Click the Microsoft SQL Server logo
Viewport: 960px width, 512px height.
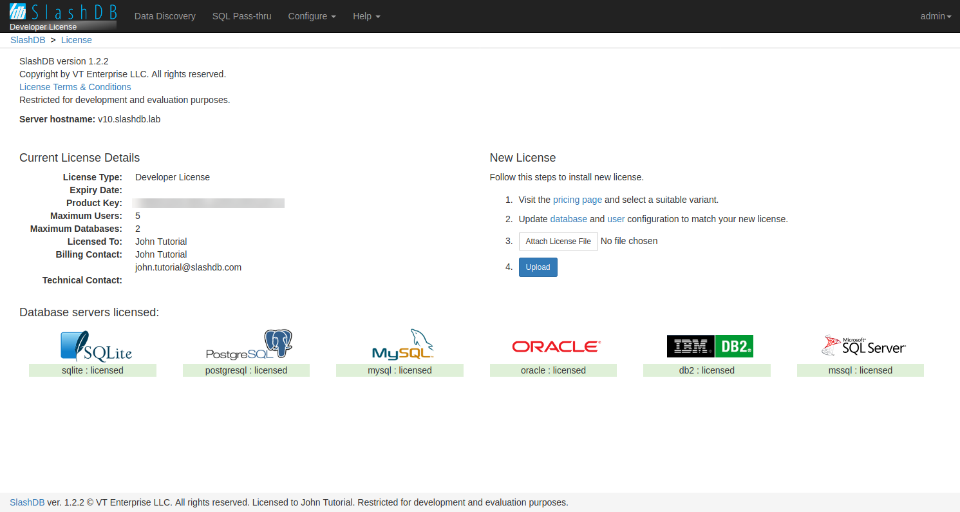click(x=864, y=346)
